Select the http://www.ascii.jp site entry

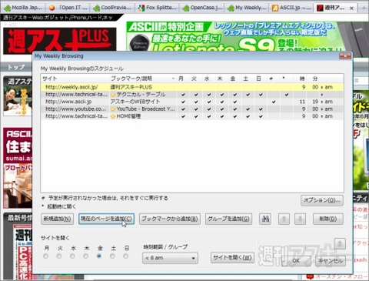click(68, 102)
